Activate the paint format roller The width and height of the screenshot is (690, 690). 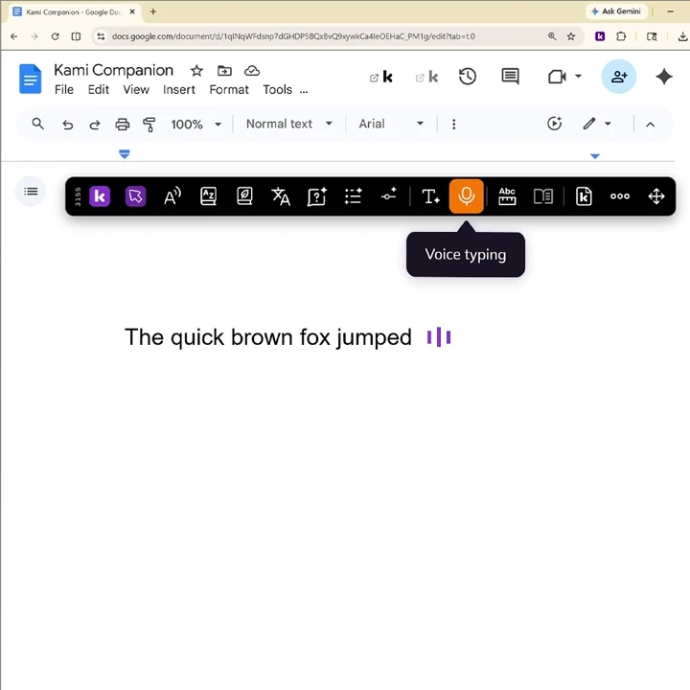[149, 125]
